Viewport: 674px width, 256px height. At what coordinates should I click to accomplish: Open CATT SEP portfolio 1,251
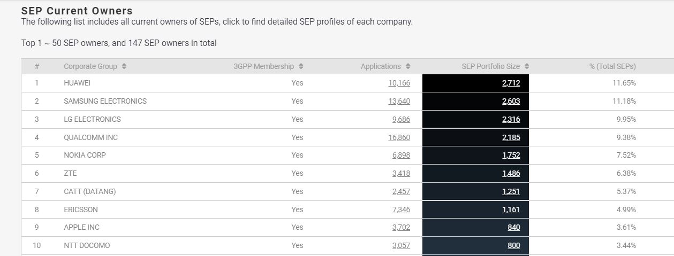click(x=511, y=191)
